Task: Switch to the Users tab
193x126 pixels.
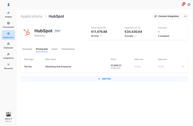Action: tap(54, 49)
